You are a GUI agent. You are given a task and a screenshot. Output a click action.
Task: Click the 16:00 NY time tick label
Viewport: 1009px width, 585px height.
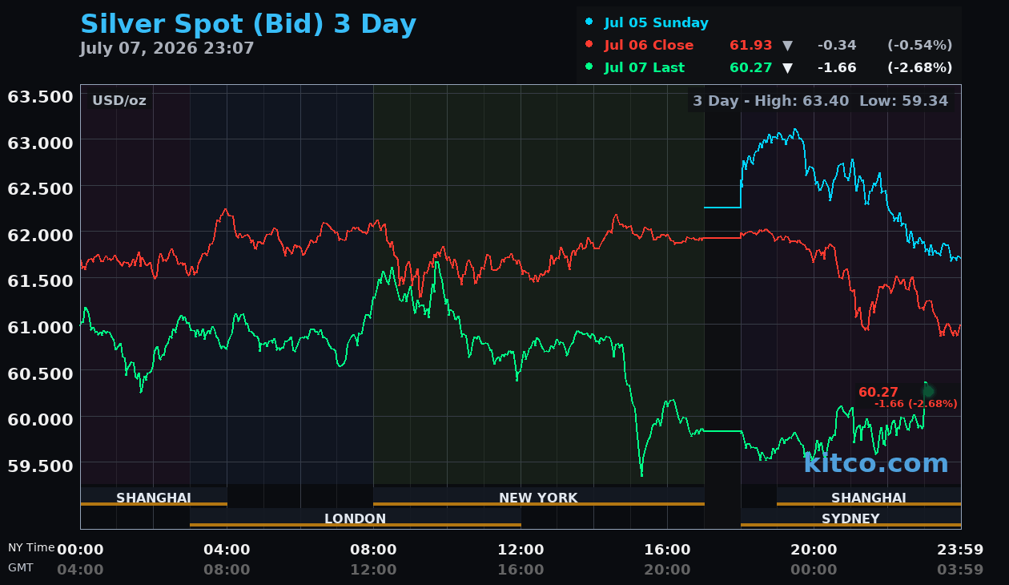(x=667, y=550)
